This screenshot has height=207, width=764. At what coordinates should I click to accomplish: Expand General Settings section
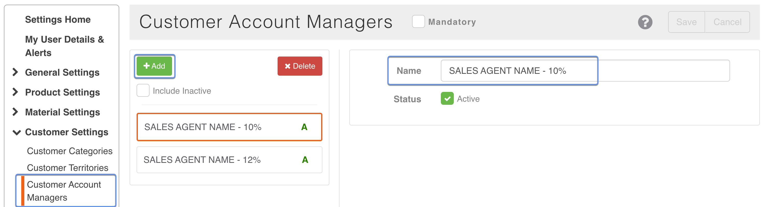(x=62, y=72)
